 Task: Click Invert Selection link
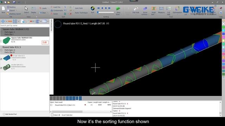pos(67,115)
